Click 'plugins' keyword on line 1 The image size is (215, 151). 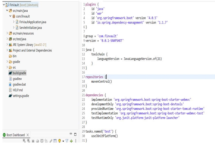(90, 4)
